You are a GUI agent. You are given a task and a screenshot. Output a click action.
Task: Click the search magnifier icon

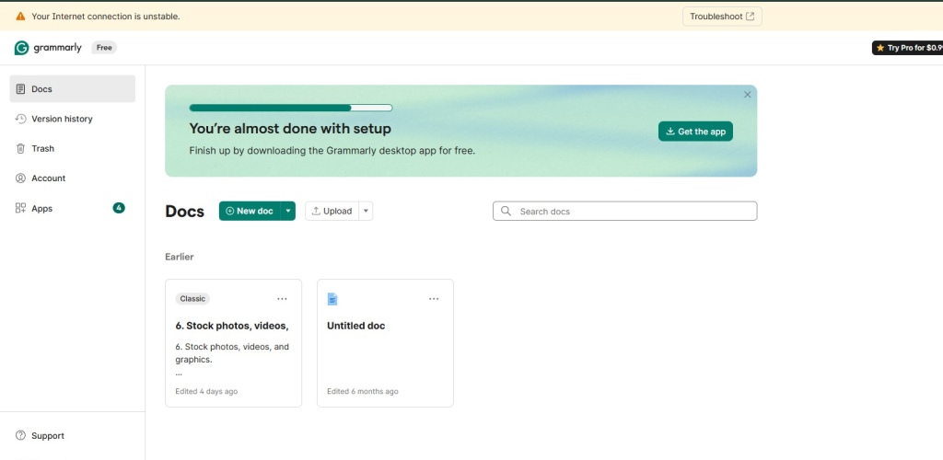click(x=506, y=211)
